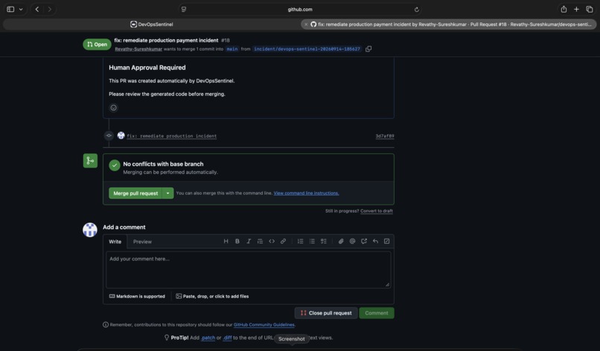Viewport: 600px width, 351px height.
Task: Open the main base branch link
Action: [232, 49]
